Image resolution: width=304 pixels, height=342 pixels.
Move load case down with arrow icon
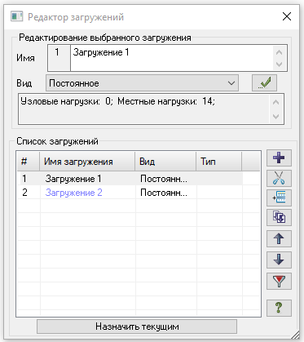(x=279, y=260)
